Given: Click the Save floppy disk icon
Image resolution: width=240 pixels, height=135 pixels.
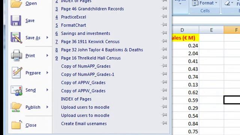Looking at the screenshot, I should (16, 21).
